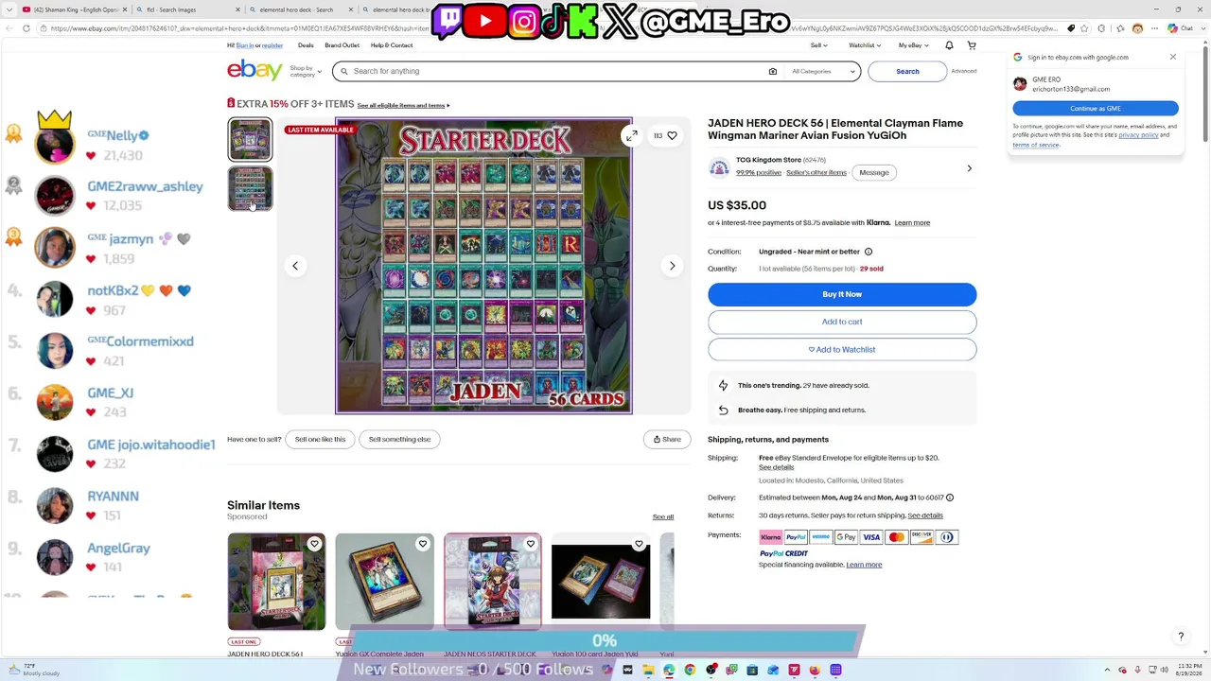The image size is (1211, 681).
Task: Open Seller's other items link
Action: pos(816,173)
